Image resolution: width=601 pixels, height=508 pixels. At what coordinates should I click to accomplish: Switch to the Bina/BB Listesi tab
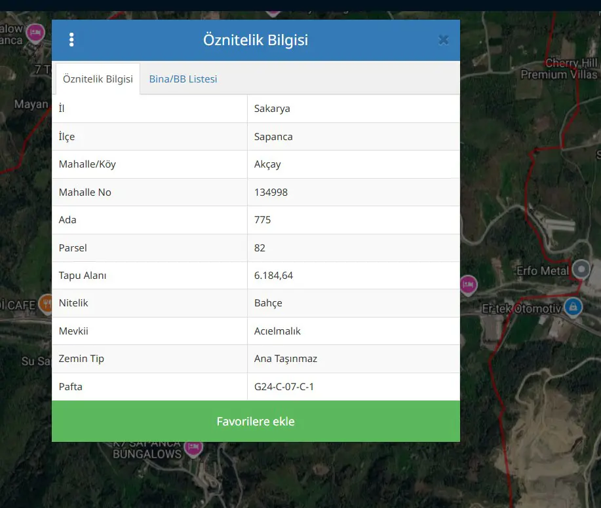pos(183,79)
